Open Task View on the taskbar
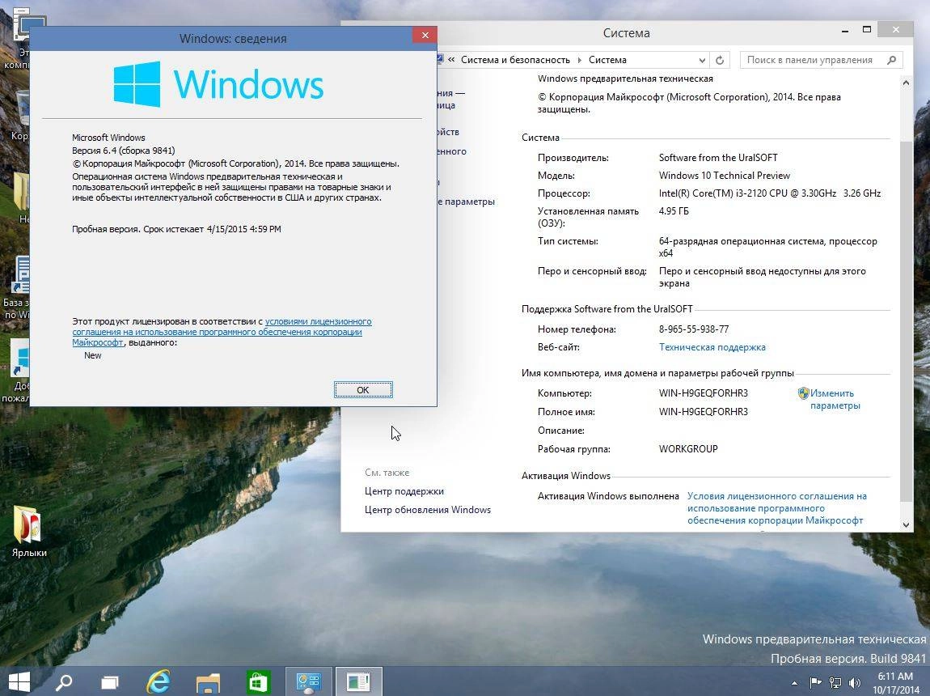 [110, 682]
